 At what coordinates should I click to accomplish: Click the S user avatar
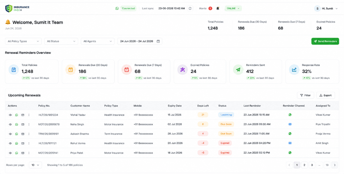[317, 8]
